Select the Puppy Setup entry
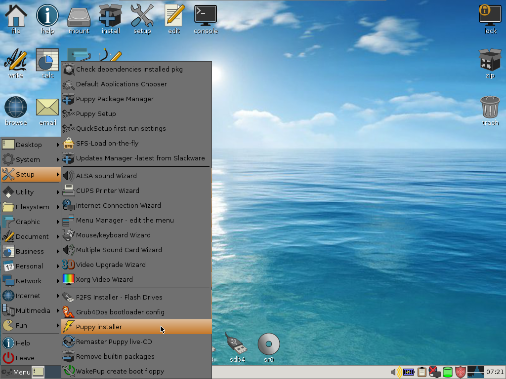 (x=136, y=114)
